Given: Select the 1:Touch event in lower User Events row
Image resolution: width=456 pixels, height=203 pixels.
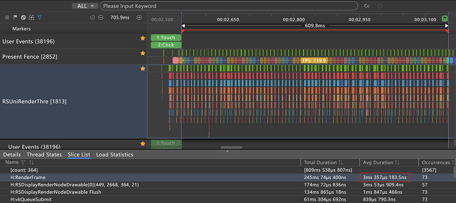Looking at the screenshot, I should [166, 143].
